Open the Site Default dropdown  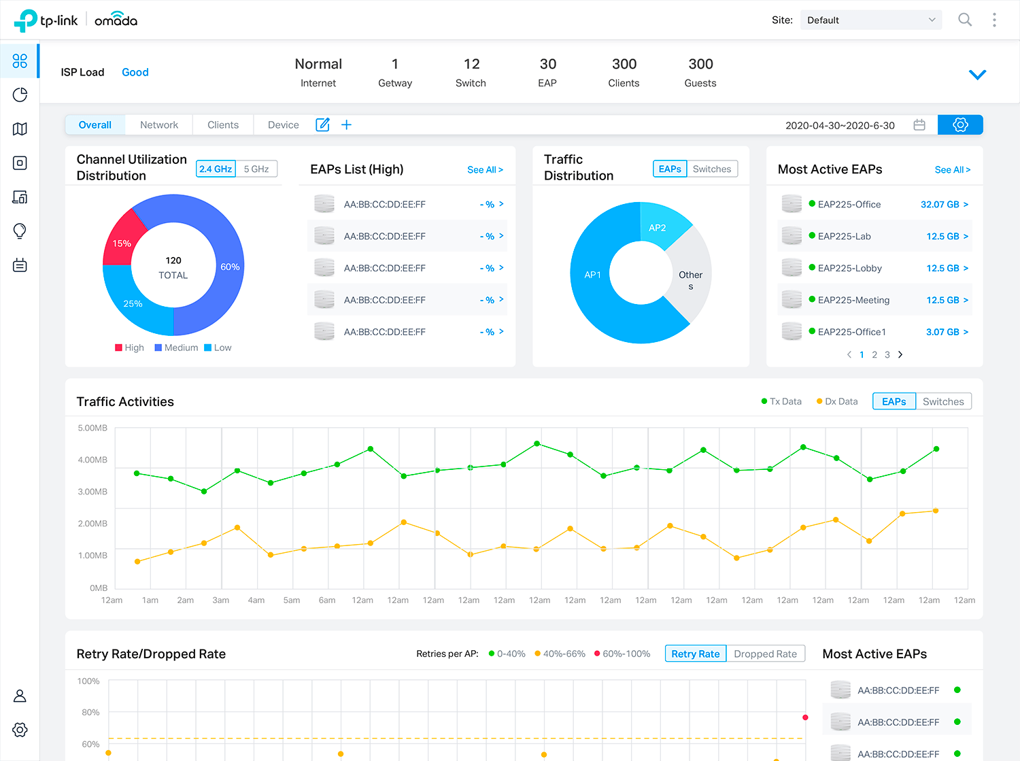click(x=870, y=20)
